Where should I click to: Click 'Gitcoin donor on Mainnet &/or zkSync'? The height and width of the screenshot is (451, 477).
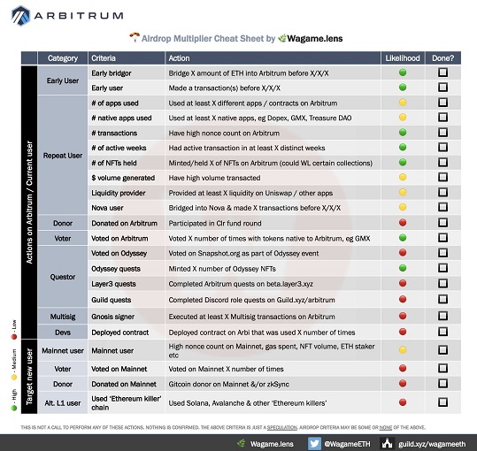(228, 384)
